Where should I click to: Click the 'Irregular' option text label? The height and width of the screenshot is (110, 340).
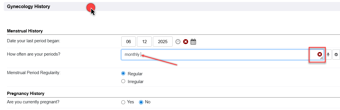pos(135,82)
